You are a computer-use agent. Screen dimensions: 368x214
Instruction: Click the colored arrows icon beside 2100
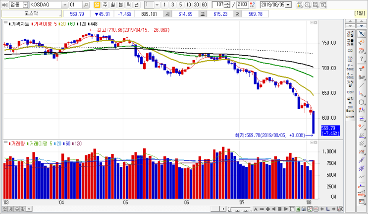pyautogui.click(x=253, y=4)
